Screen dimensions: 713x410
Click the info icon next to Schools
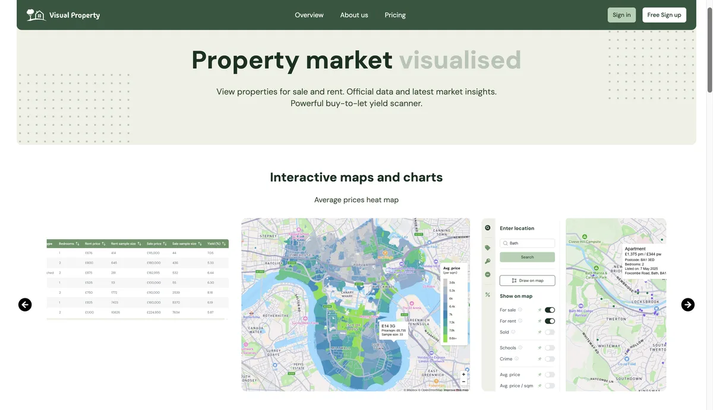[x=520, y=348]
